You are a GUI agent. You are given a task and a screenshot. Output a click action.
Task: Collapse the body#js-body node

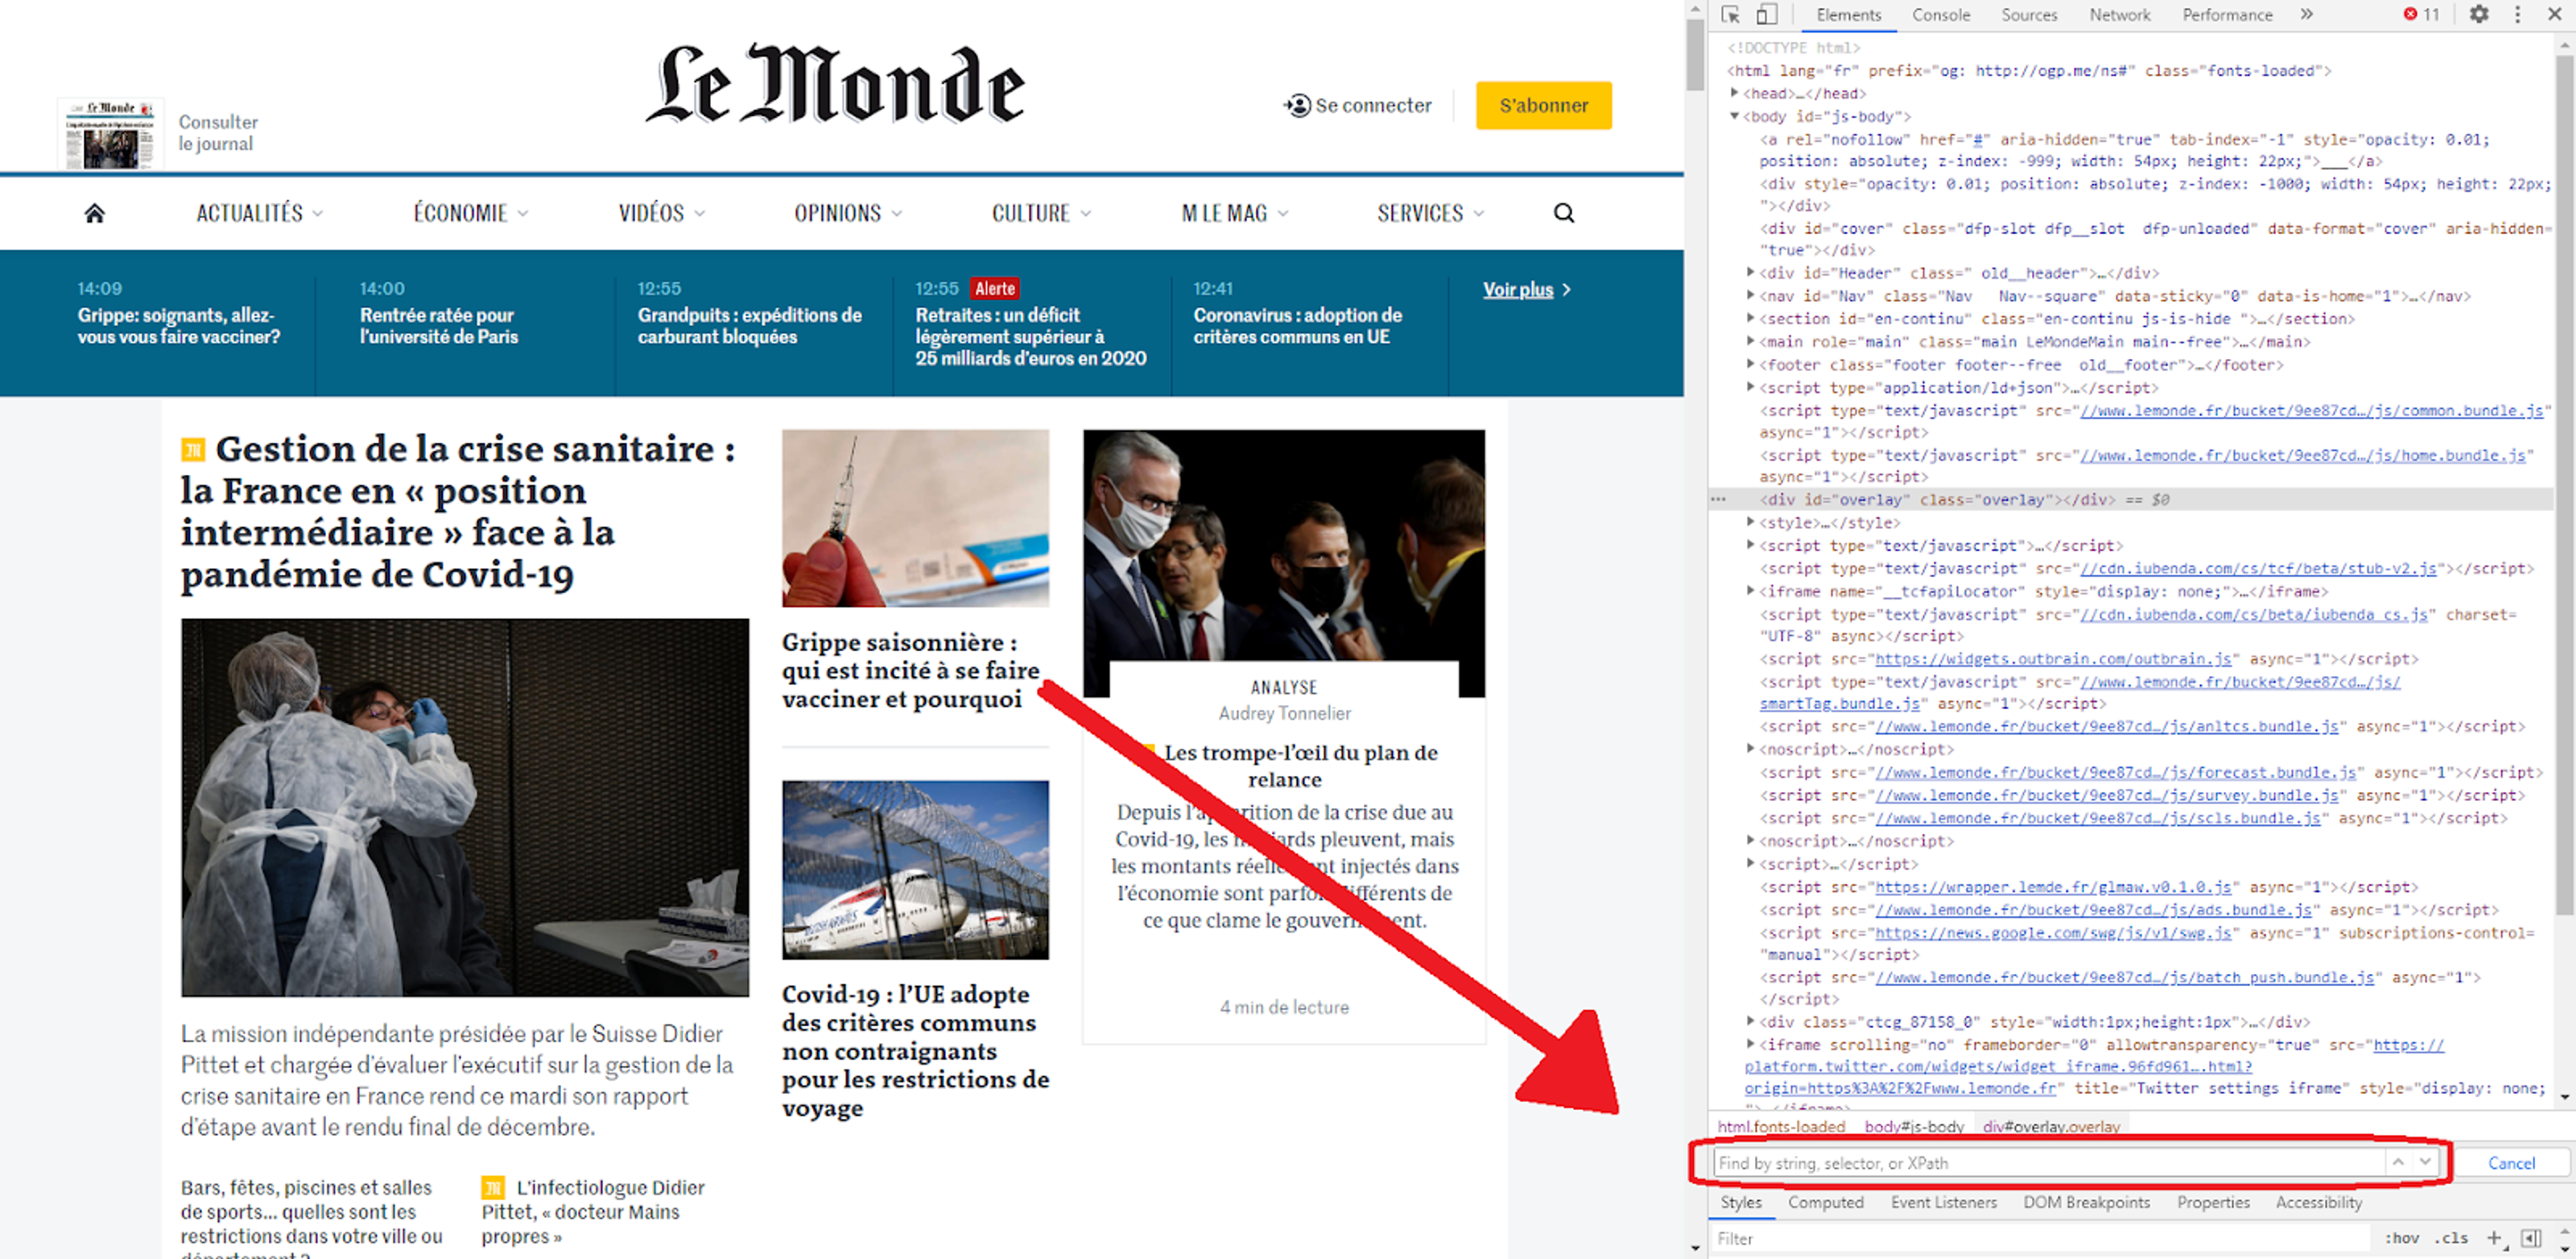(1735, 116)
